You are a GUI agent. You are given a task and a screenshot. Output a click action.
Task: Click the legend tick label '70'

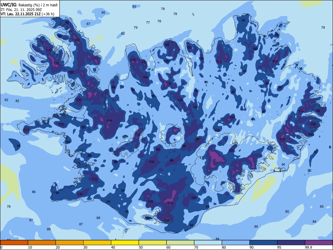coord(196,247)
